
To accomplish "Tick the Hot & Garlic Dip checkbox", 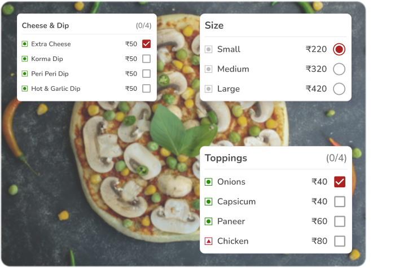I will [x=147, y=89].
